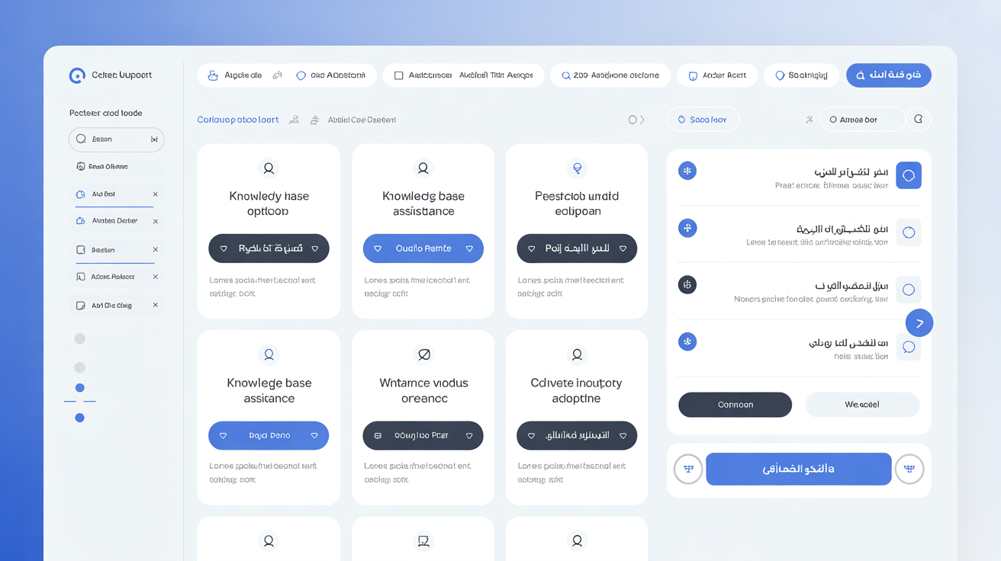Viewport: 1001px width, 561px height.
Task: Open the Corlauop otoo loort link
Action: click(x=238, y=120)
